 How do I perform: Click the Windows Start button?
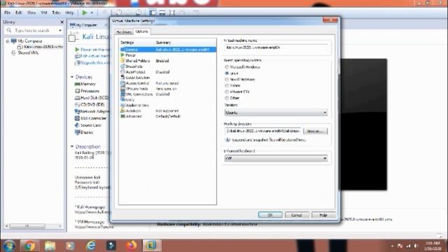(9, 246)
